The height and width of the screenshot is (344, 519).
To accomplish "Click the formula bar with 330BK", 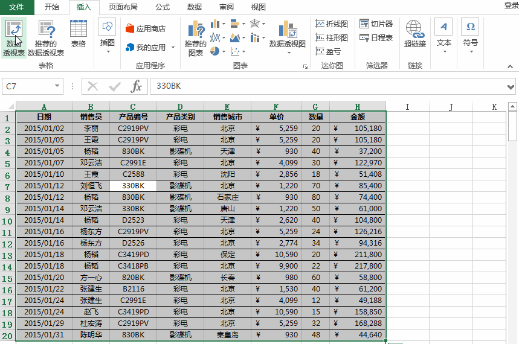I will pyautogui.click(x=327, y=86).
